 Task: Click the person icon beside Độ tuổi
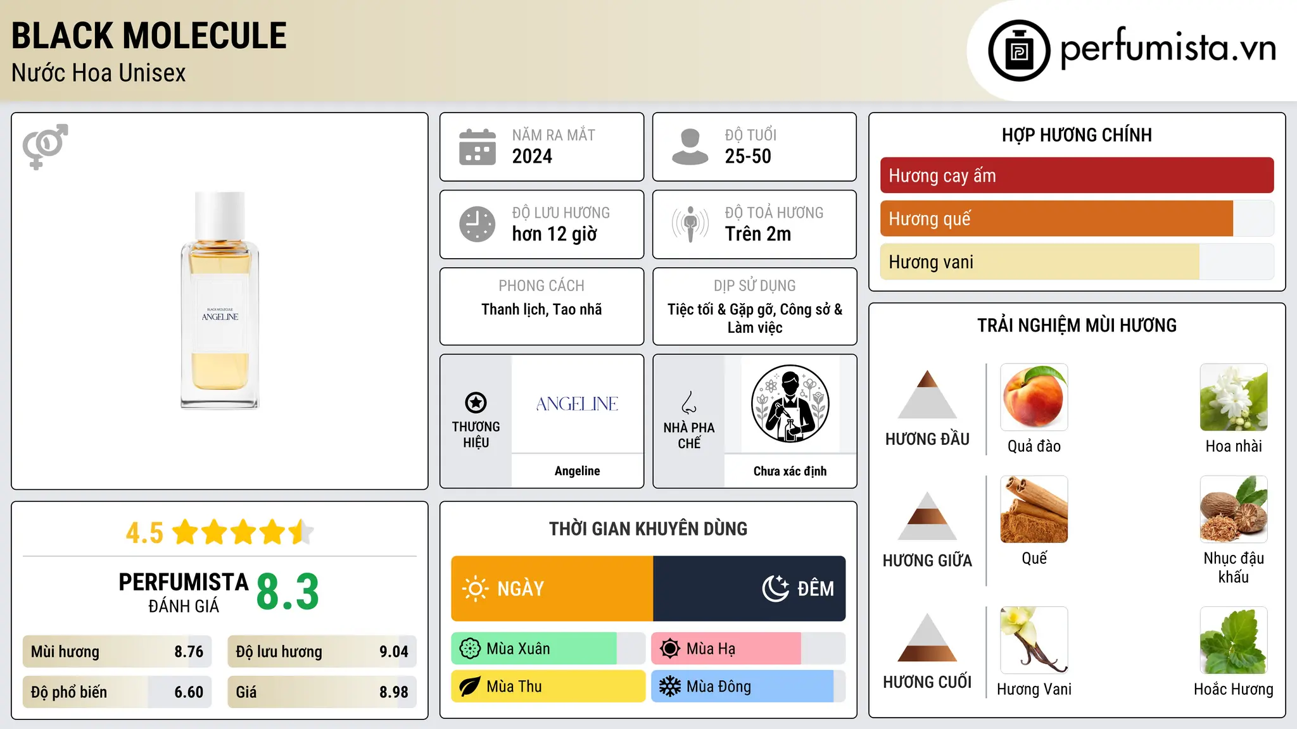pyautogui.click(x=690, y=147)
